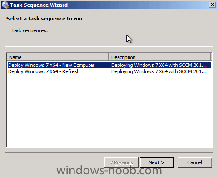Click the New Computer row's description cell
The image size is (218, 177).
[159, 65]
